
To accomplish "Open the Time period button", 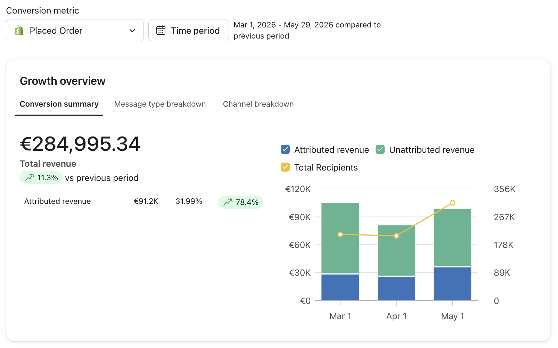I will click(x=189, y=31).
